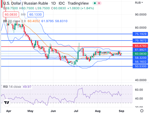Click the TradingView logo icon
The width and height of the screenshot is (149, 113).
click(x=6, y=102)
